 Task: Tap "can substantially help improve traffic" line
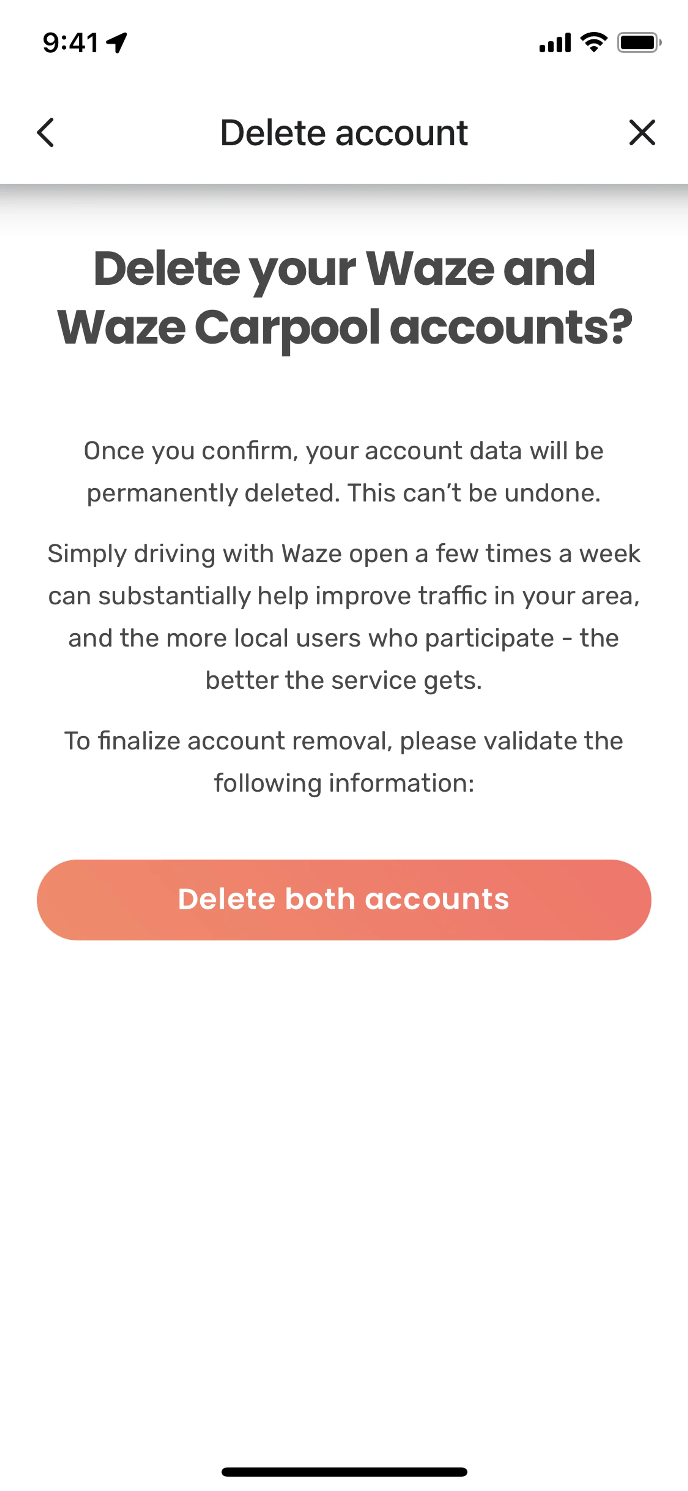click(x=343, y=596)
